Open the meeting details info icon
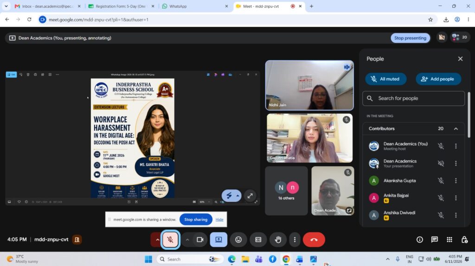This screenshot has height=266, width=475. click(419, 240)
